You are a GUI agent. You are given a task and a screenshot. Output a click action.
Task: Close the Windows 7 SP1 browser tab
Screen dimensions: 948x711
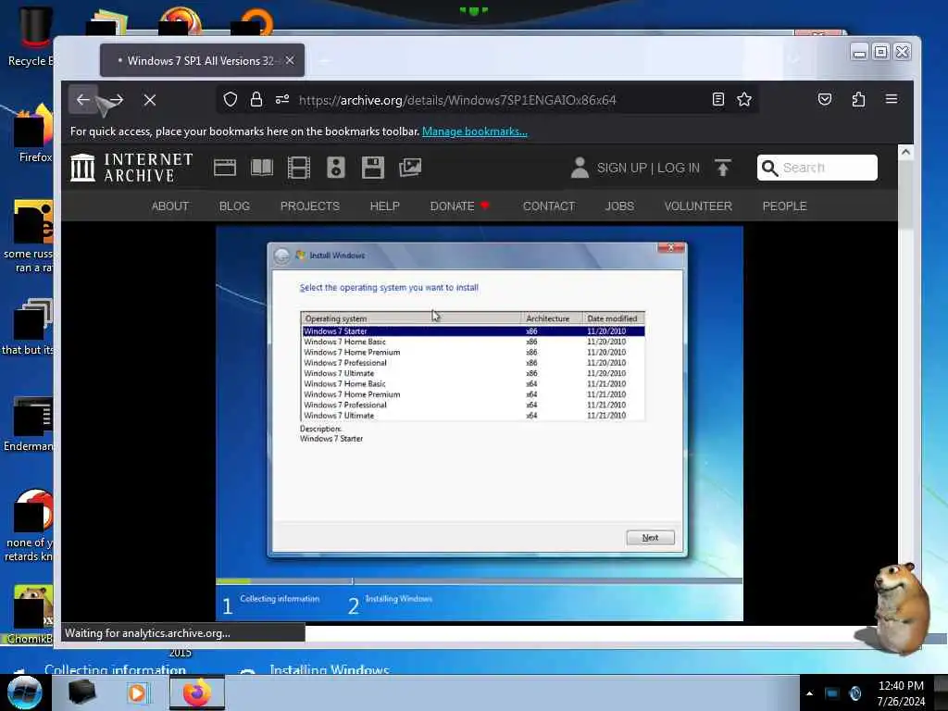[290, 60]
